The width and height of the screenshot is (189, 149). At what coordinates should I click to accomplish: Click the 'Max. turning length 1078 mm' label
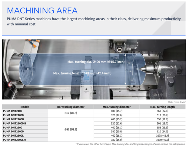pos(82,73)
